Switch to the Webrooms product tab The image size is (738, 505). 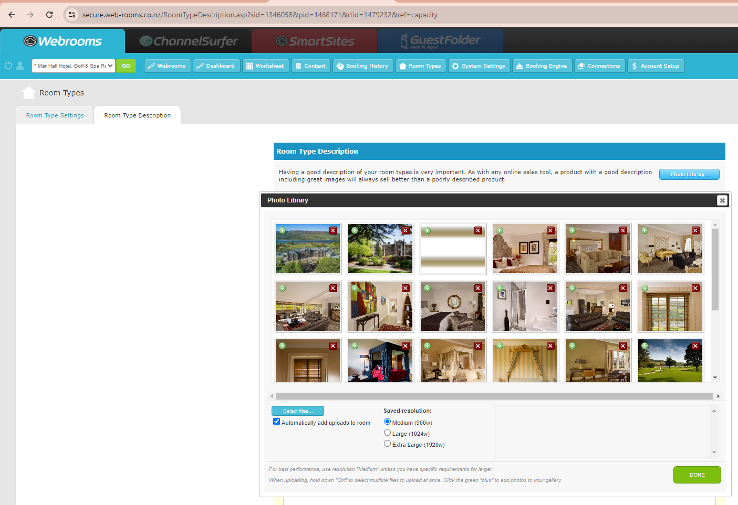63,41
